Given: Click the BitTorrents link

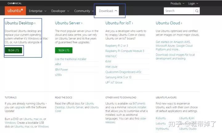Looking at the screenshot, I should tap(139, 104).
